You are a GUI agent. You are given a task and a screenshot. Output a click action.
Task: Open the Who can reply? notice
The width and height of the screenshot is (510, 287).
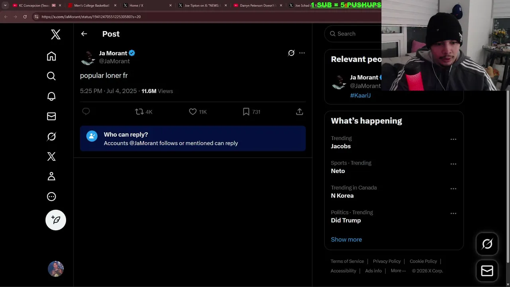point(193,139)
